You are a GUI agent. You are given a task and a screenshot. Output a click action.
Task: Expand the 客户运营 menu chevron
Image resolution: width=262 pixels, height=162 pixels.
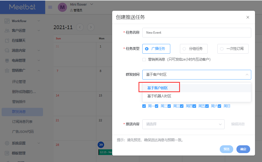coord(39,30)
